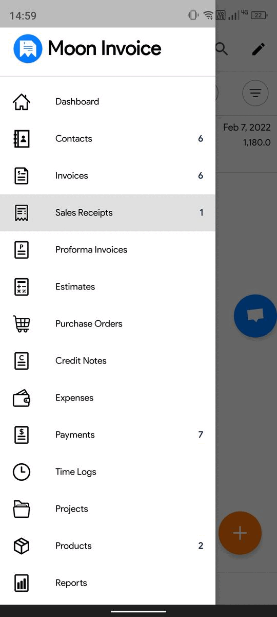The height and width of the screenshot is (617, 277).
Task: Open the Dashboard house icon
Action: (x=22, y=102)
